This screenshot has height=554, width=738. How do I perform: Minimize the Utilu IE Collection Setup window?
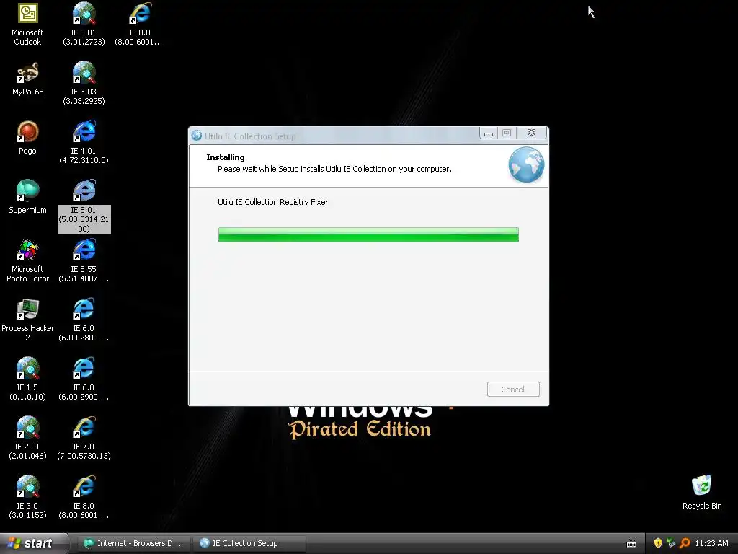pos(489,133)
